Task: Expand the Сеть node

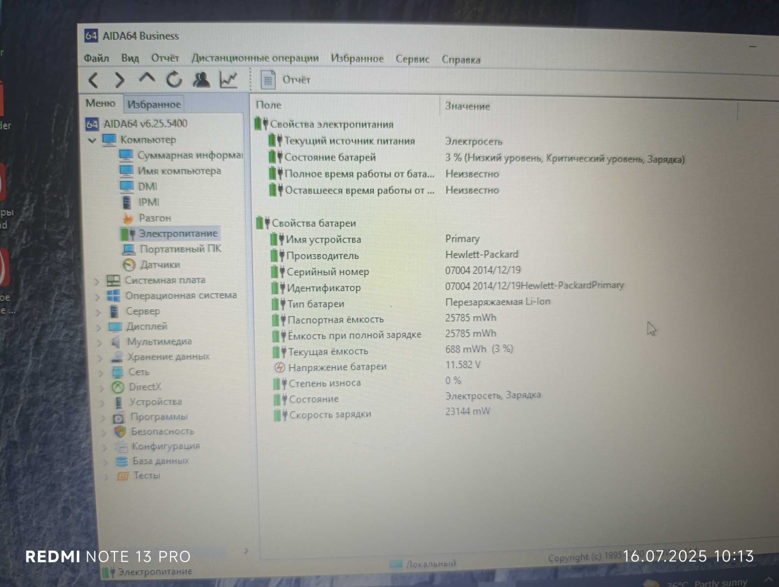Action: [x=101, y=373]
